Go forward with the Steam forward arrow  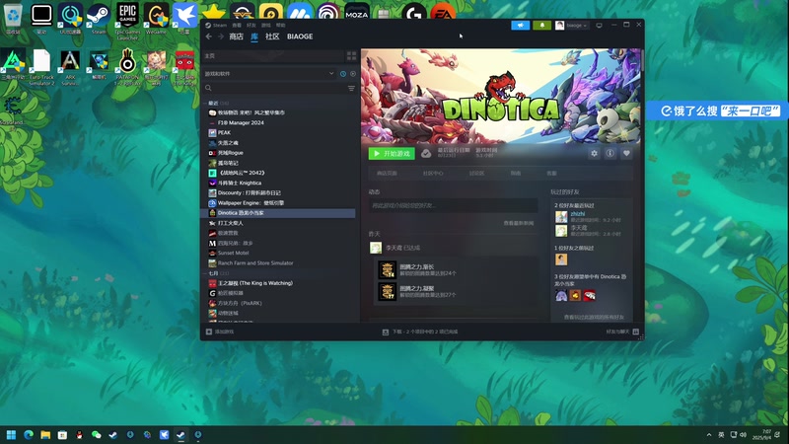(x=220, y=37)
